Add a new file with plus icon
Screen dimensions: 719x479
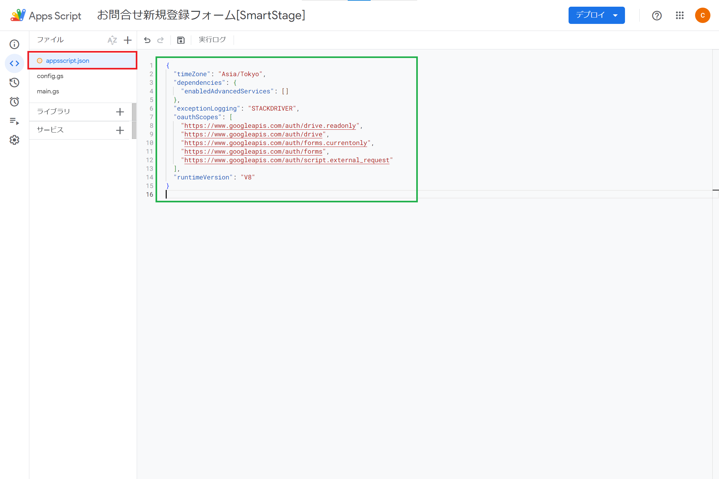(x=127, y=40)
